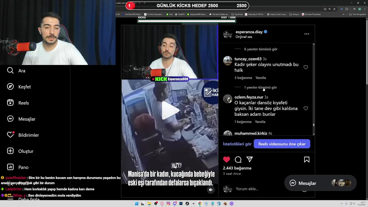Open the 'YouTube MP3 Playli...' bookmark
This screenshot has height=207, width=368.
132,14
